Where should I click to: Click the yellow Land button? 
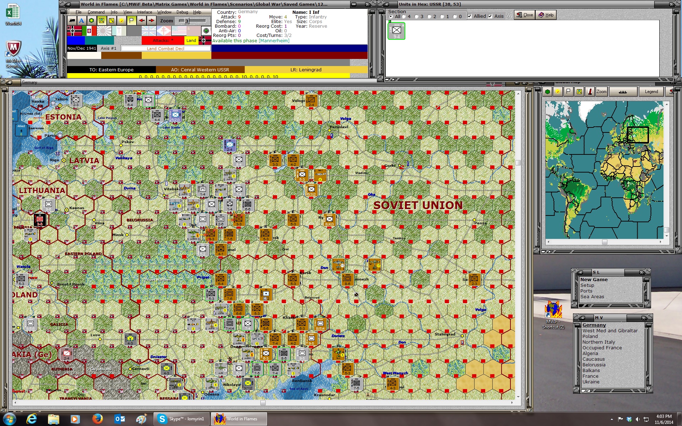pyautogui.click(x=191, y=40)
